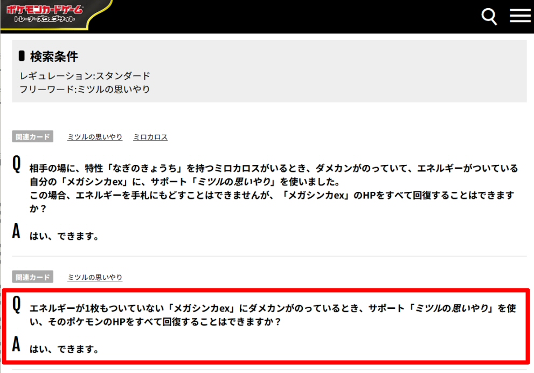Click the Pokémon Card Game logo
This screenshot has height=373, width=534.
pos(44,13)
